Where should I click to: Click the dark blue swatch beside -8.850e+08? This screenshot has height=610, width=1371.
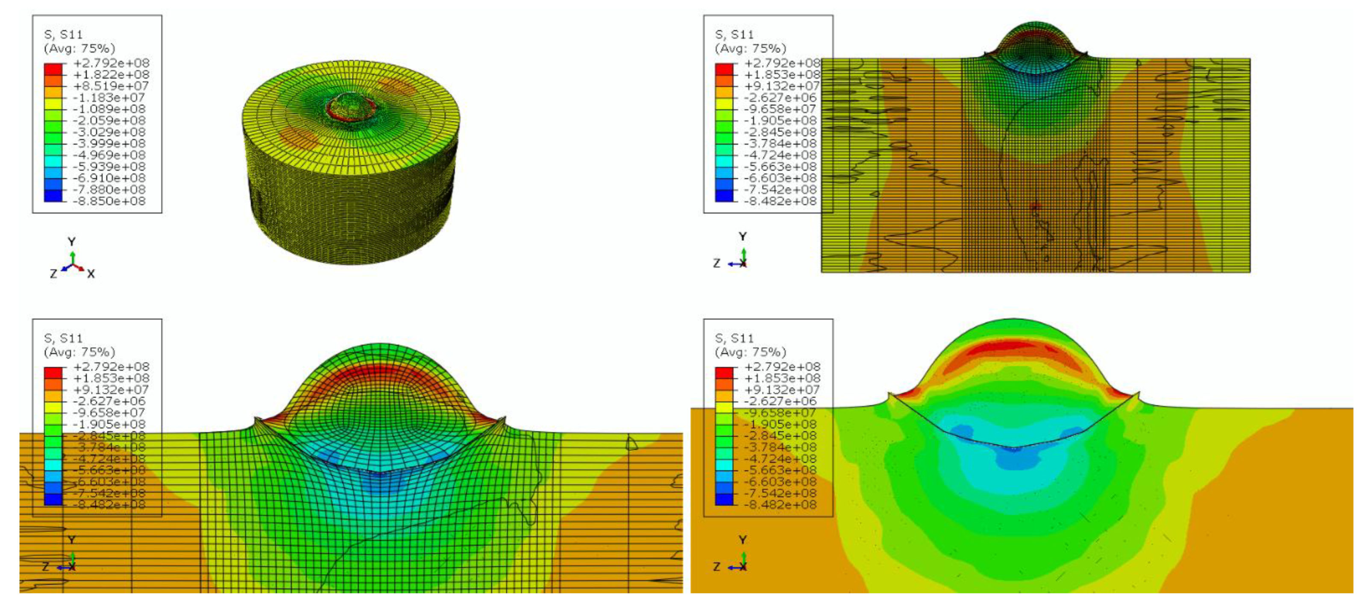(x=53, y=195)
